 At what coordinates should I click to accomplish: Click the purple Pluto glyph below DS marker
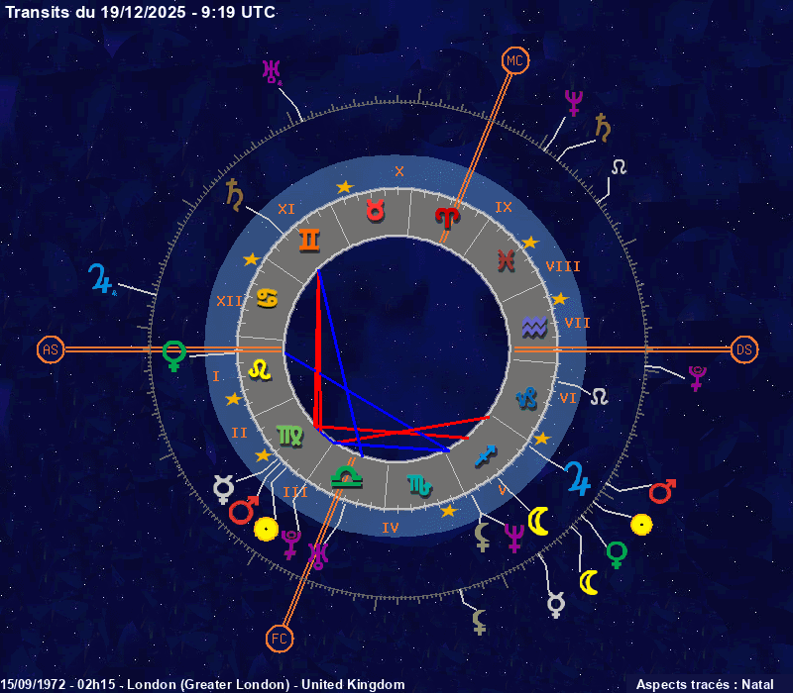(698, 377)
